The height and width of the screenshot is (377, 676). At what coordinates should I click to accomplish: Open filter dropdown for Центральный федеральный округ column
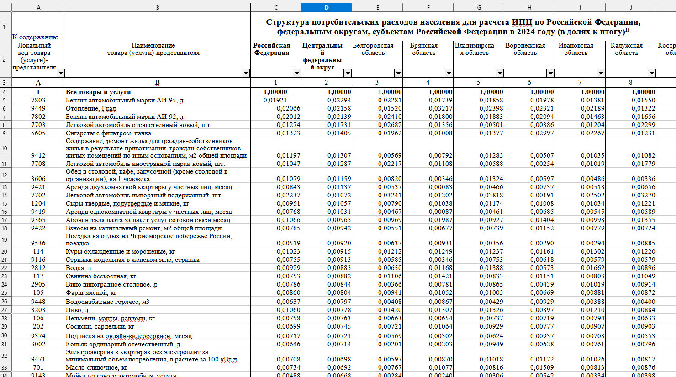click(x=348, y=73)
